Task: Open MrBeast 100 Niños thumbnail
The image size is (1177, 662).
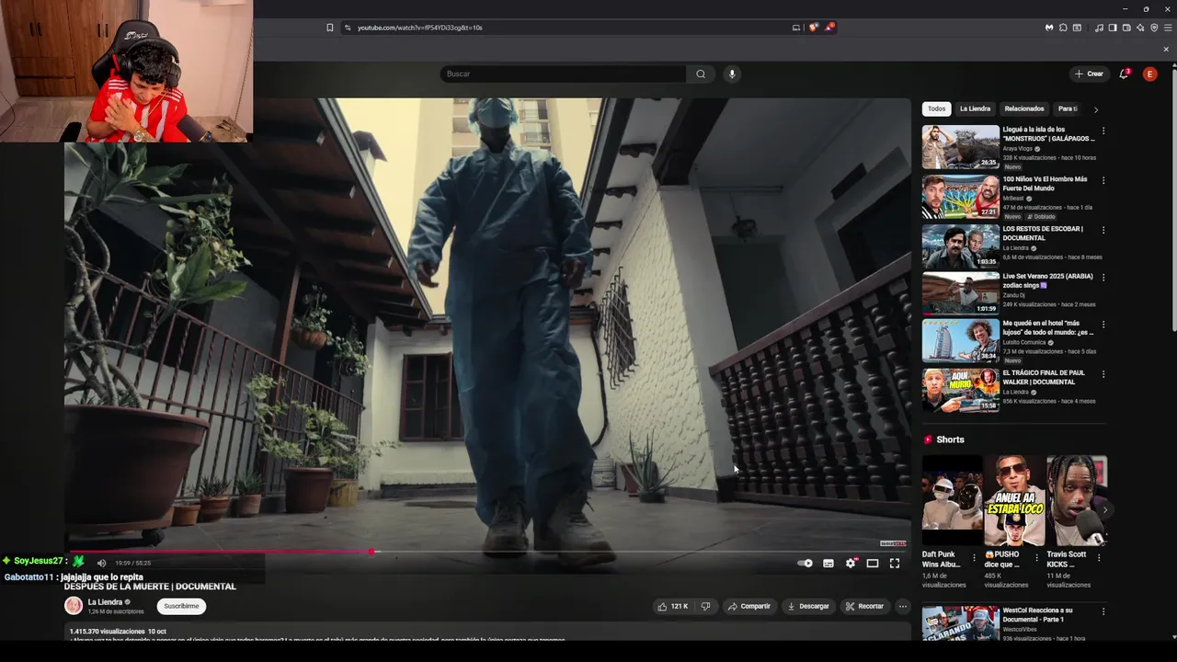Action: [x=960, y=197]
